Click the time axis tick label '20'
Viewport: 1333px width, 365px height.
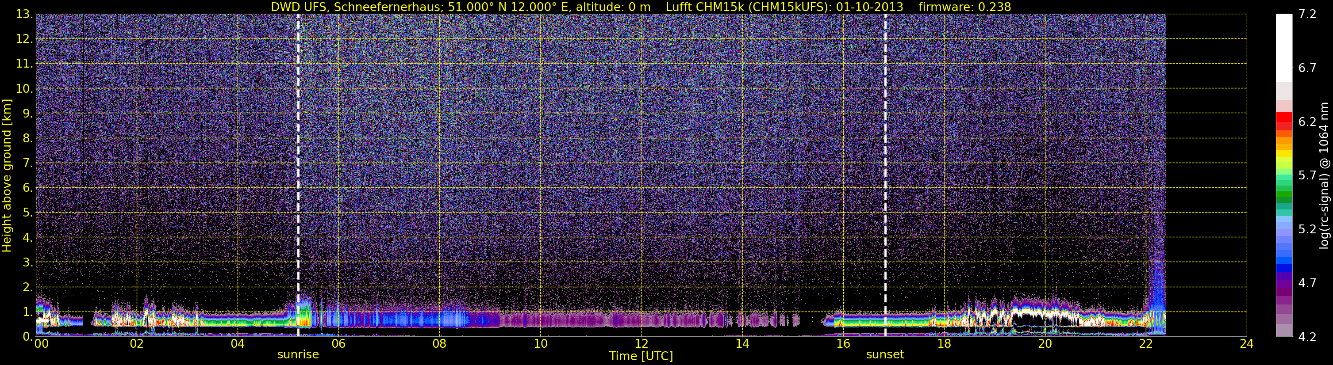[1045, 343]
